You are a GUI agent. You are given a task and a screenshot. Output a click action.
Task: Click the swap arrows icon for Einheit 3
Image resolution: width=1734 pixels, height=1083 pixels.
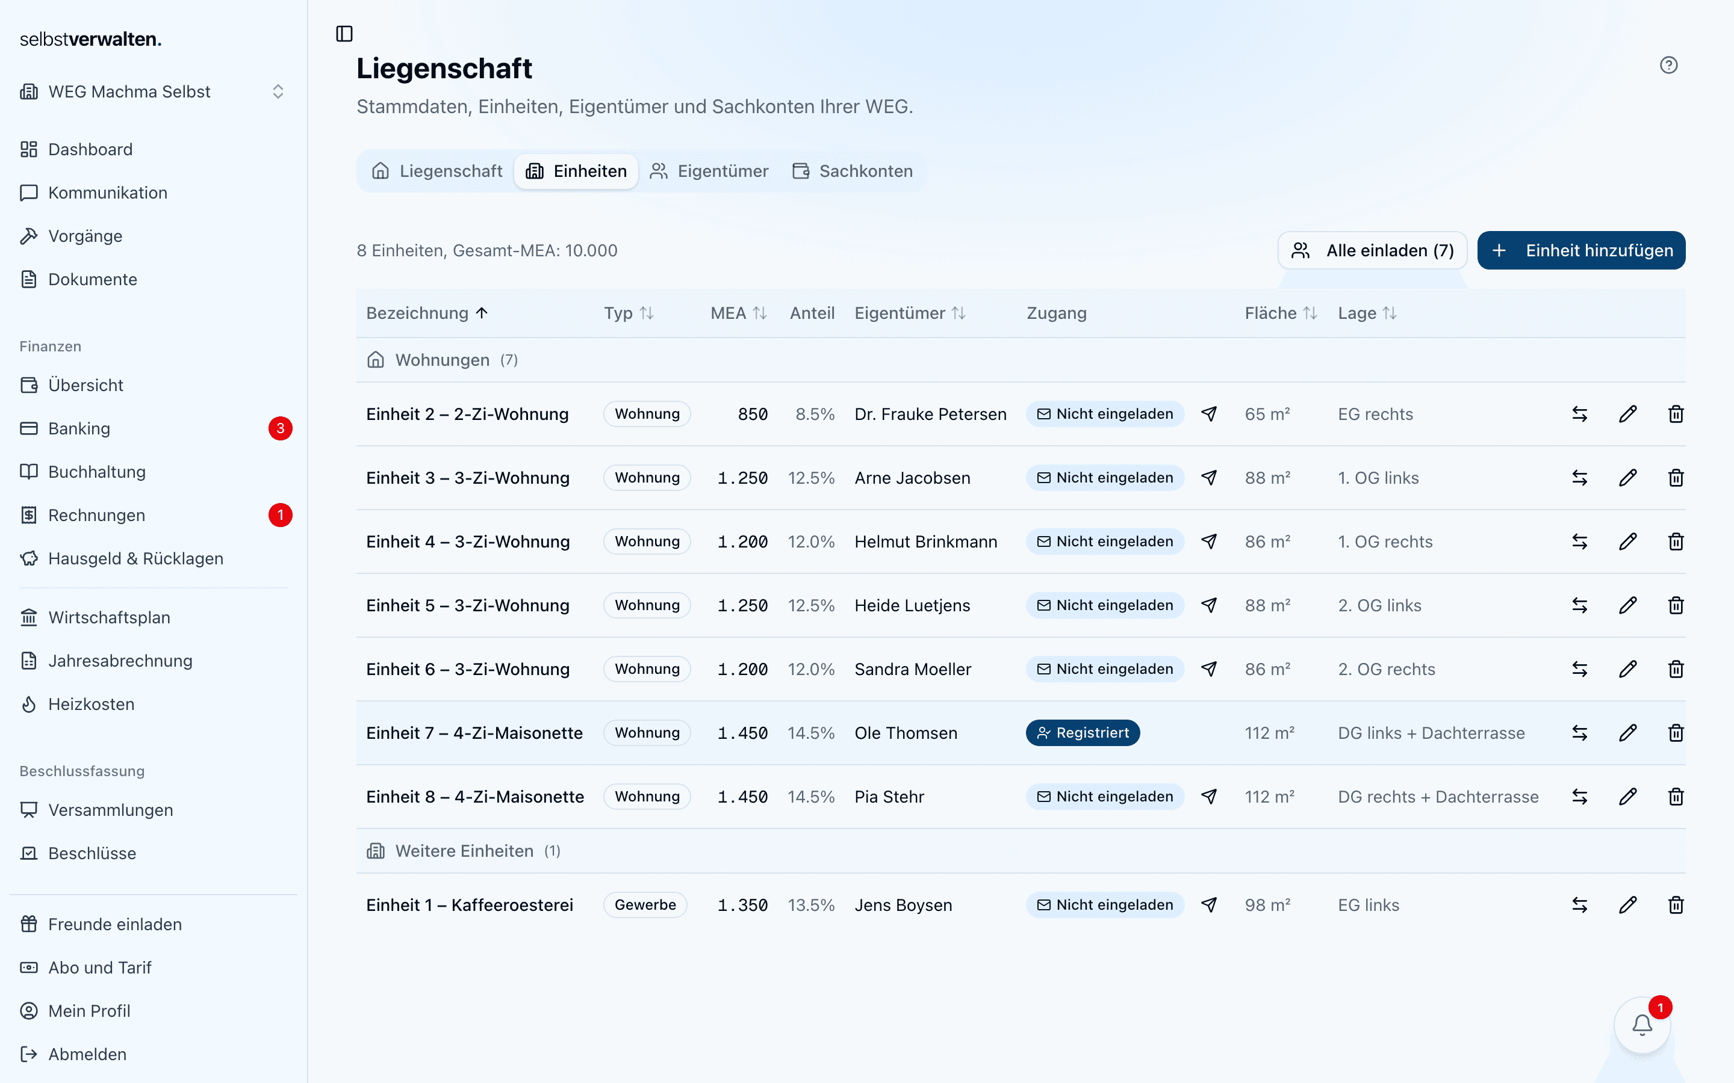point(1580,478)
